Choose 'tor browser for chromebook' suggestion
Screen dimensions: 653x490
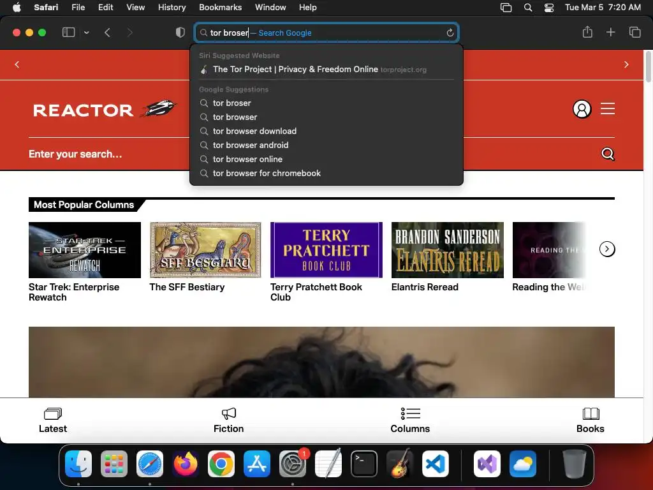[326, 173]
